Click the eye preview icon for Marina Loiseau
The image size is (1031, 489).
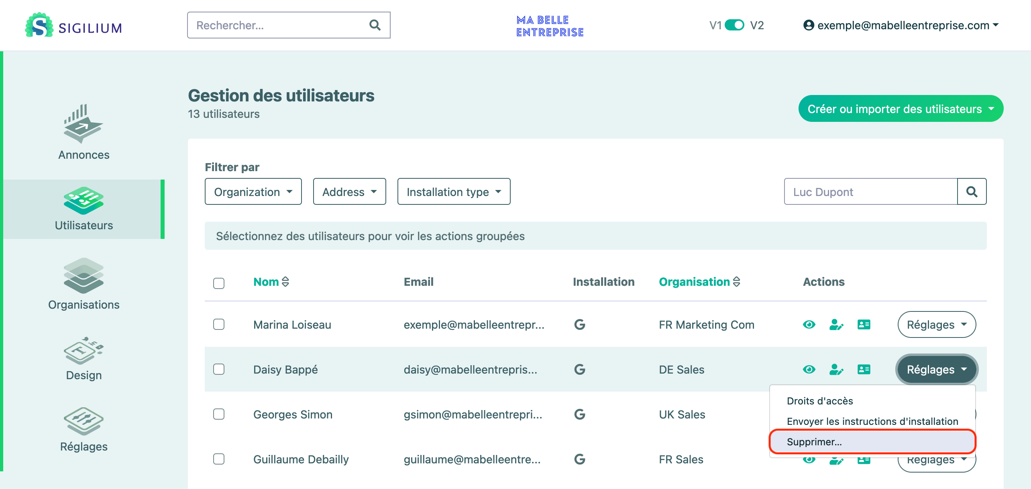809,325
